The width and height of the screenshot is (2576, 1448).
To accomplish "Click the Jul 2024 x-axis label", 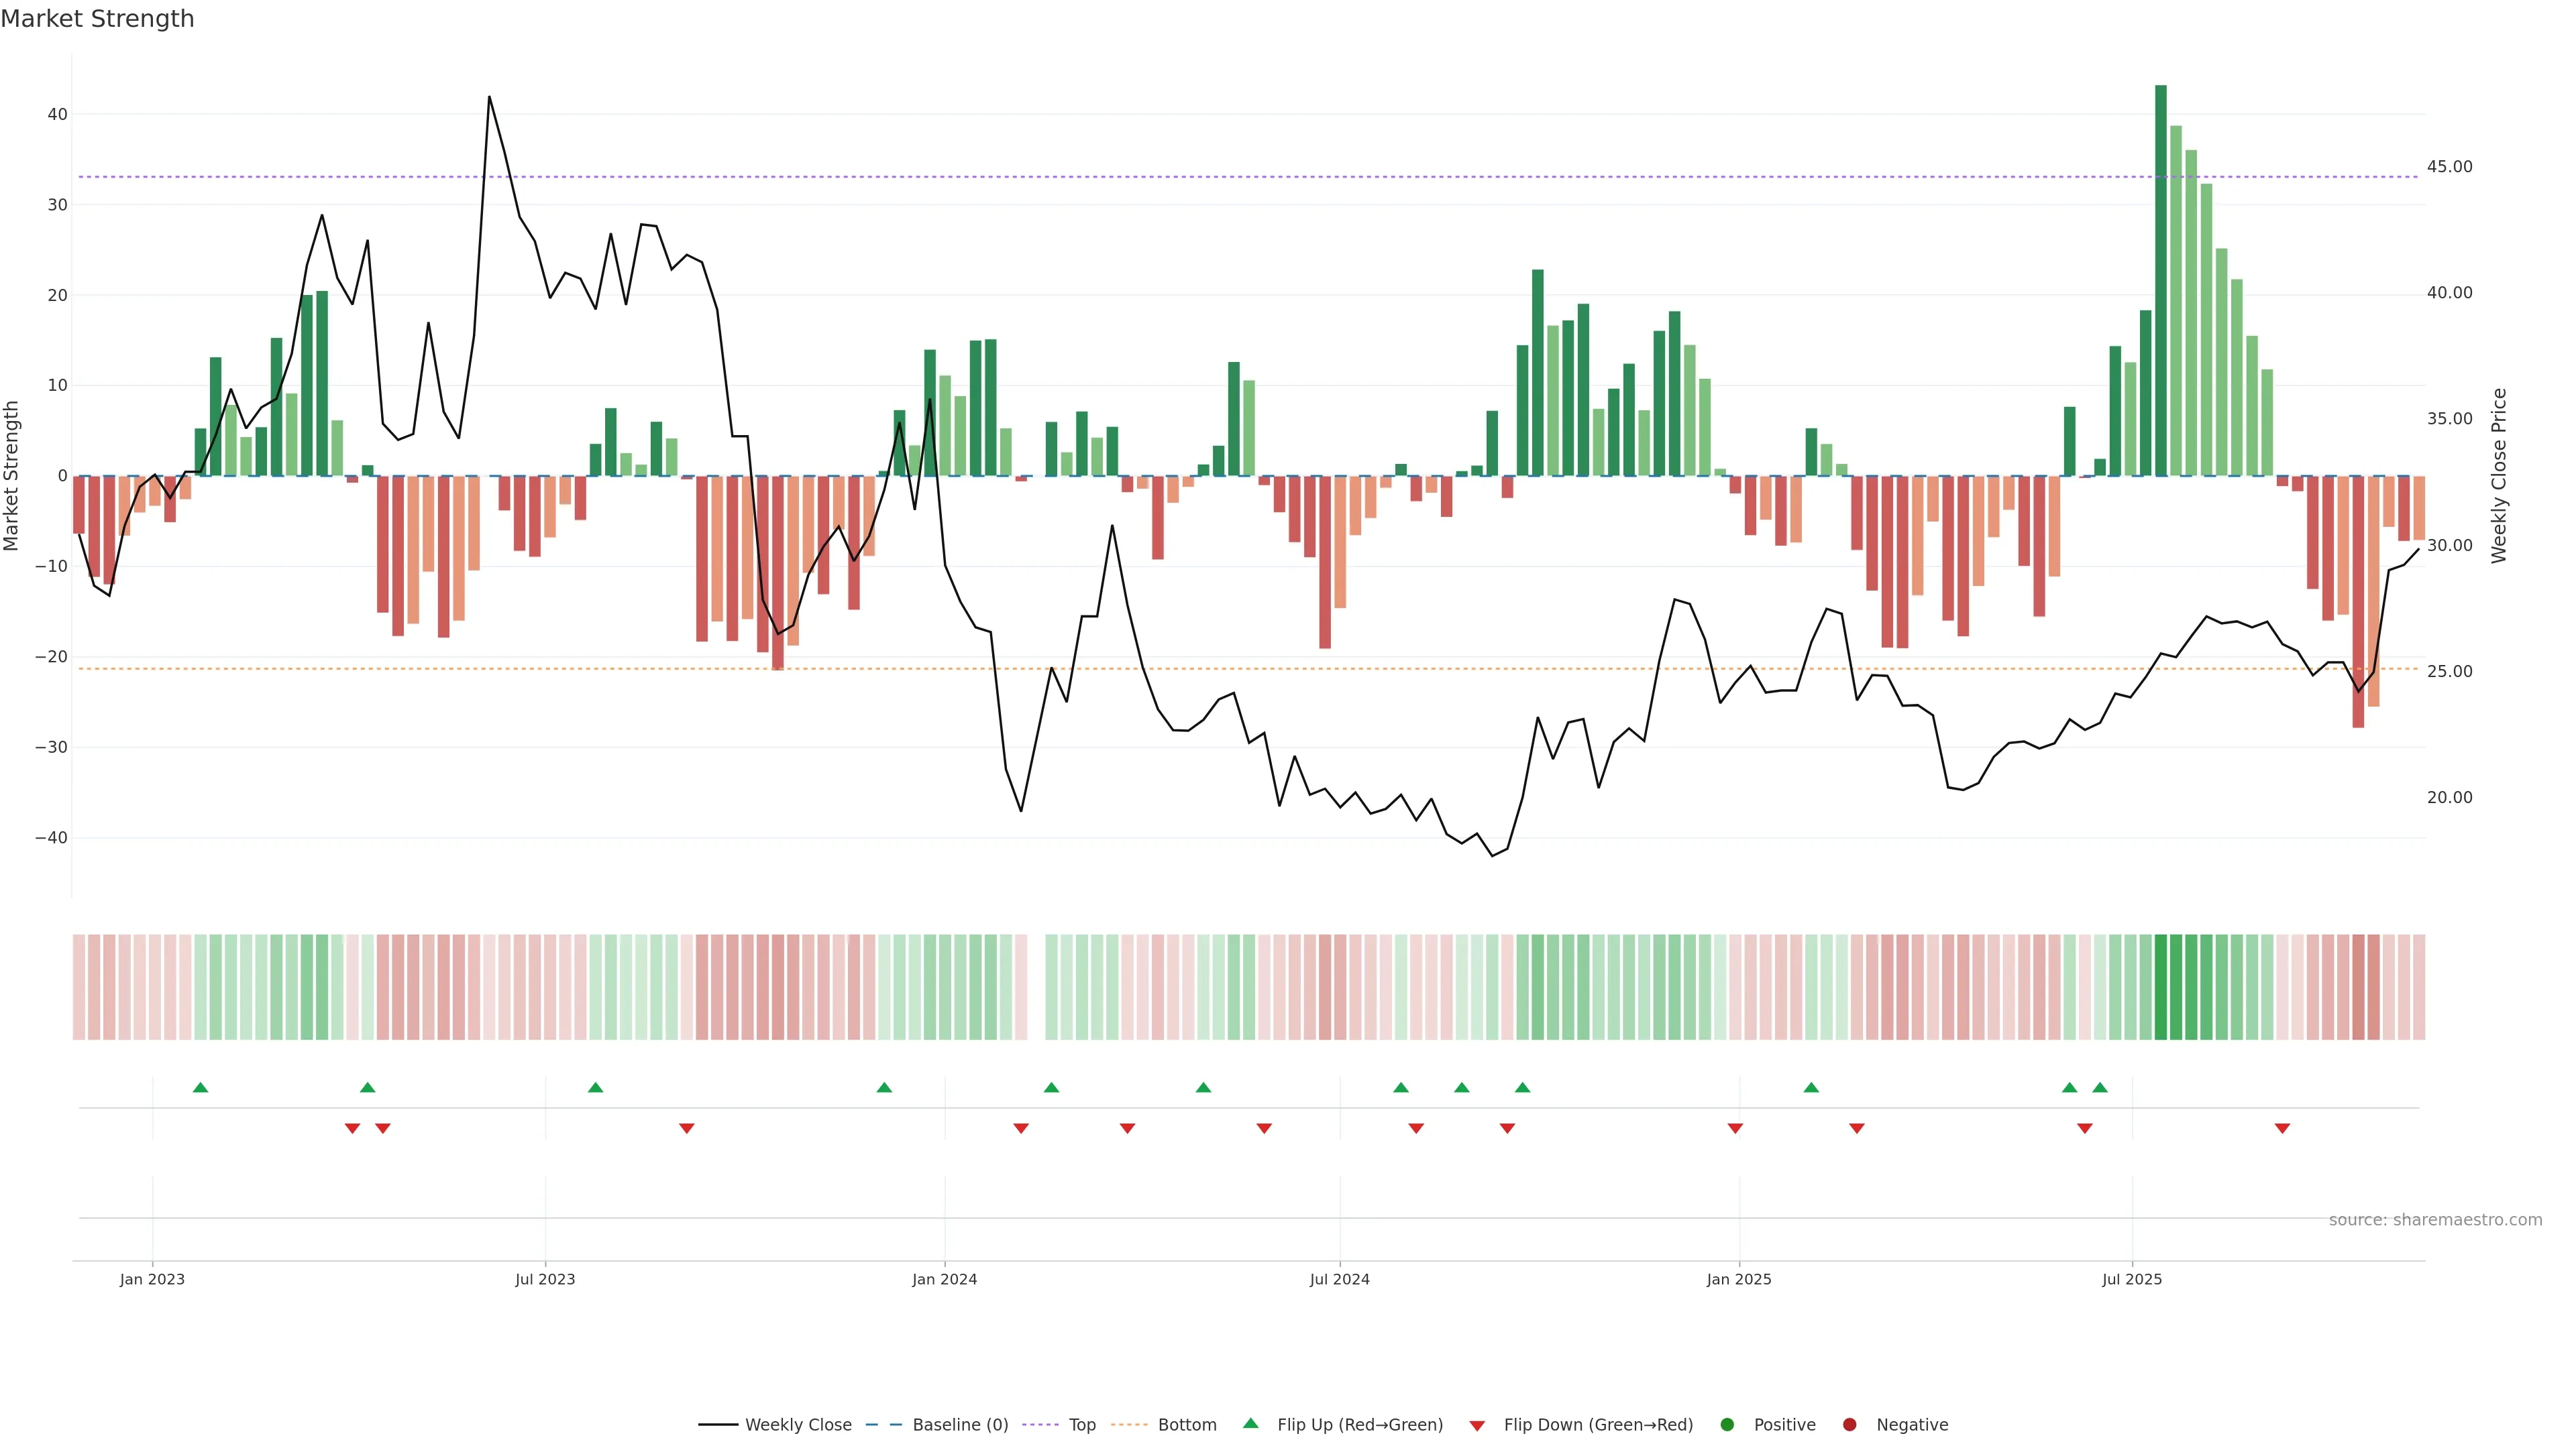I will click(x=1339, y=1279).
